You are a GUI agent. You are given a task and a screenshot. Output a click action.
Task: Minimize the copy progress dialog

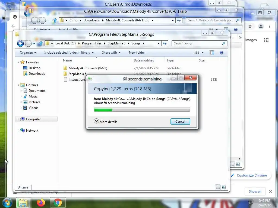pyautogui.click(x=173, y=78)
